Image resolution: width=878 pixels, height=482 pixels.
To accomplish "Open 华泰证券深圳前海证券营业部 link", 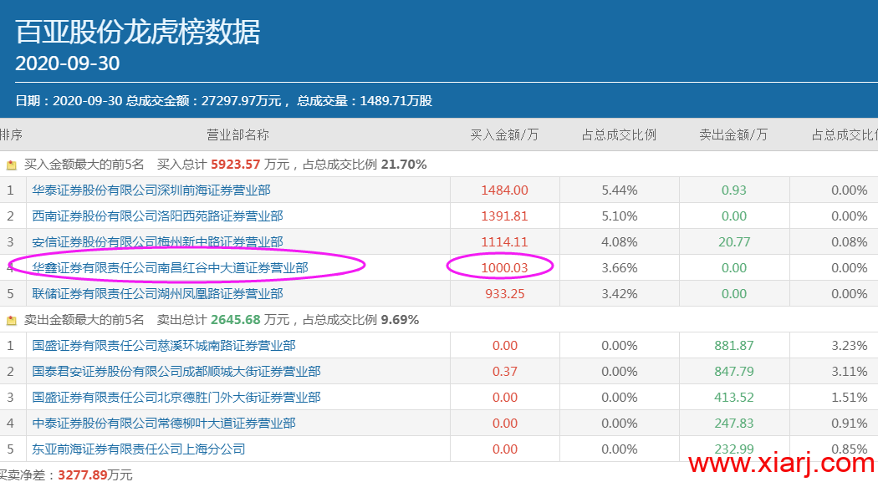I will [151, 190].
